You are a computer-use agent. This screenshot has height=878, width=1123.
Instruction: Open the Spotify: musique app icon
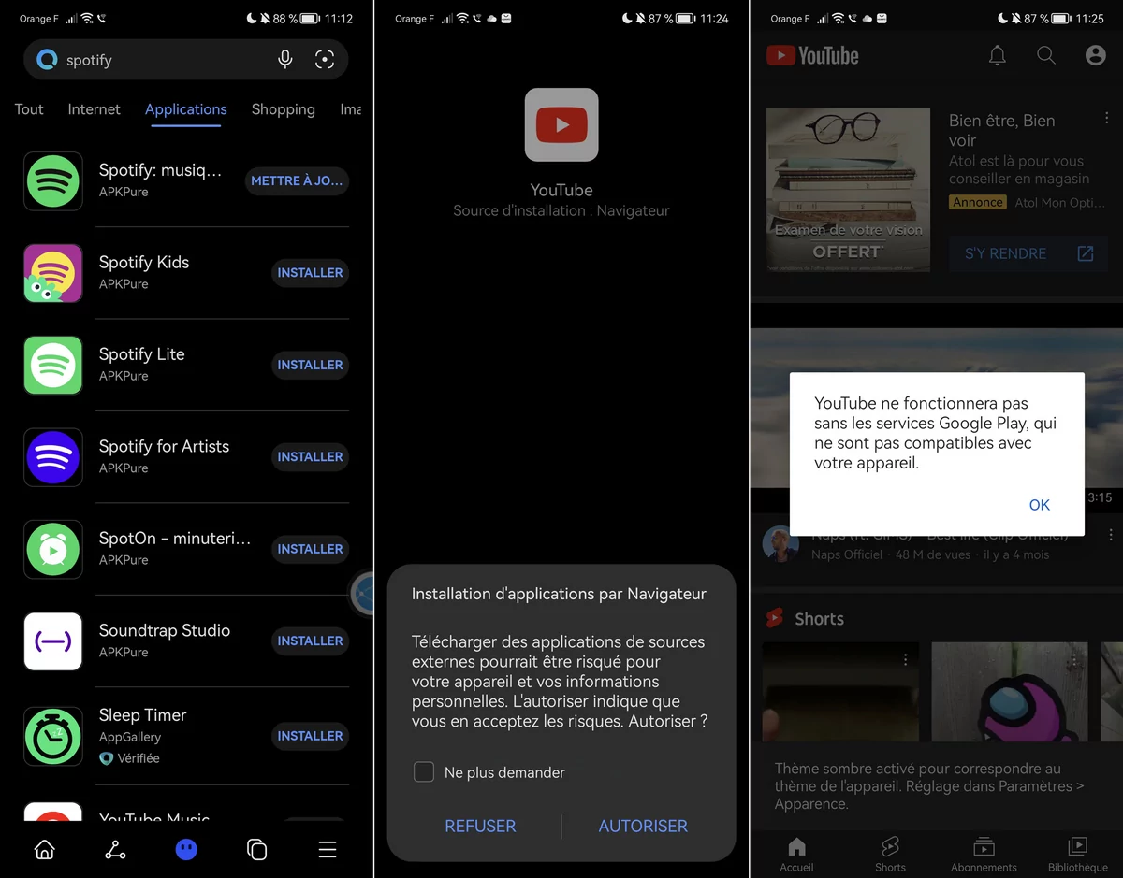pos(53,180)
